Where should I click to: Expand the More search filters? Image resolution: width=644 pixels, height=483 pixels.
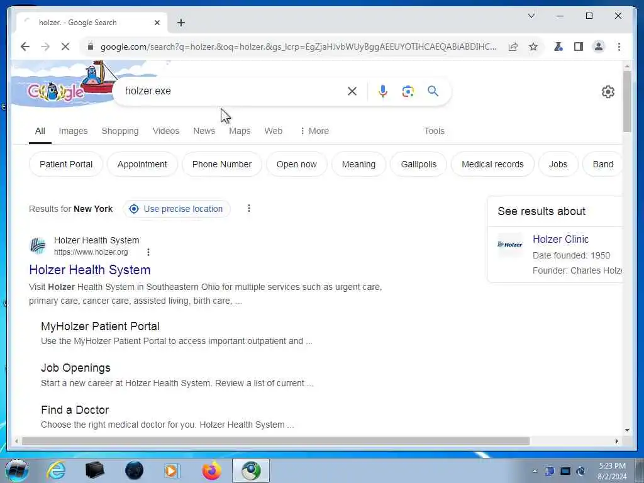[314, 131]
